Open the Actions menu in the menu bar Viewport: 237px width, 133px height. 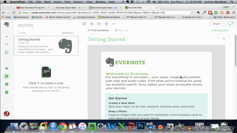pos(78,2)
